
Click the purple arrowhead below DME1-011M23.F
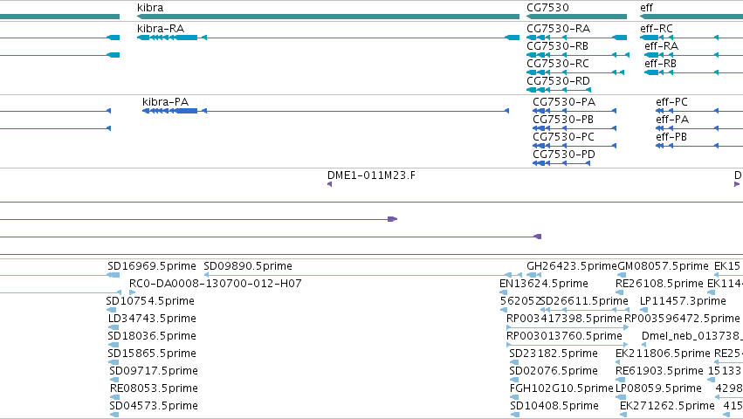click(x=329, y=184)
